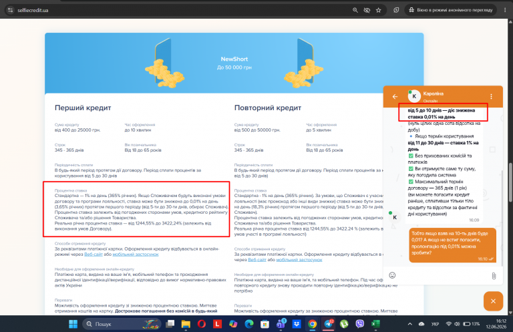
Task: Open File Explorer from taskbar
Action: [x=186, y=324]
